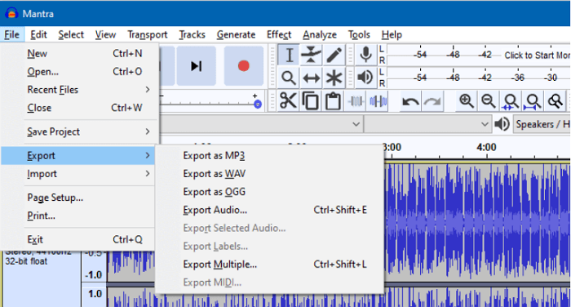Click the Click to Start Monitoring meter
Viewport: 571px width, 307px height.
click(537, 56)
